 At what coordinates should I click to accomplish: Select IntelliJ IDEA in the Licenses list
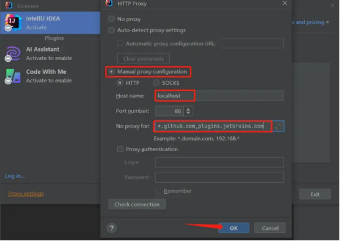coord(50,23)
